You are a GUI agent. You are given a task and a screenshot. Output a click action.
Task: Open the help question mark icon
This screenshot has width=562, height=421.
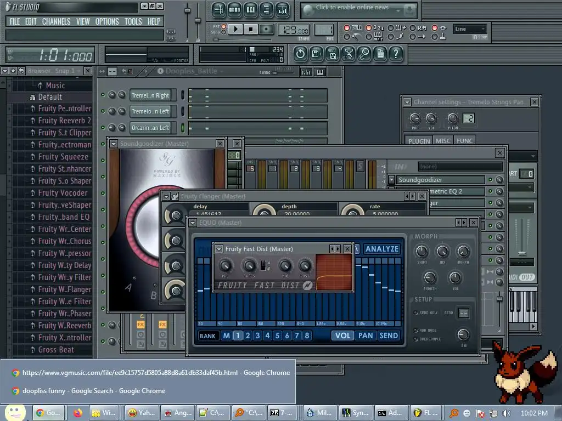(x=396, y=54)
